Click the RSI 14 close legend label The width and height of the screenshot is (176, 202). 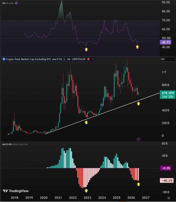click(x=8, y=3)
